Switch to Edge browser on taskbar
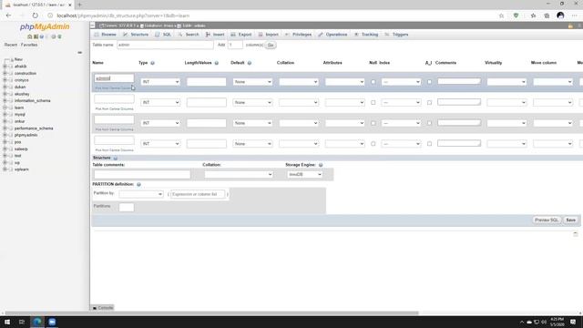The width and height of the screenshot is (583, 328). pyautogui.click(x=37, y=322)
